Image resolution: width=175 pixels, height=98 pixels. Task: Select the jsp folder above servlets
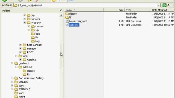pyautogui.click(x=33, y=15)
